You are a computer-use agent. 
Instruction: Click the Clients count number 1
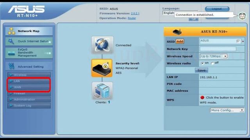(109, 102)
